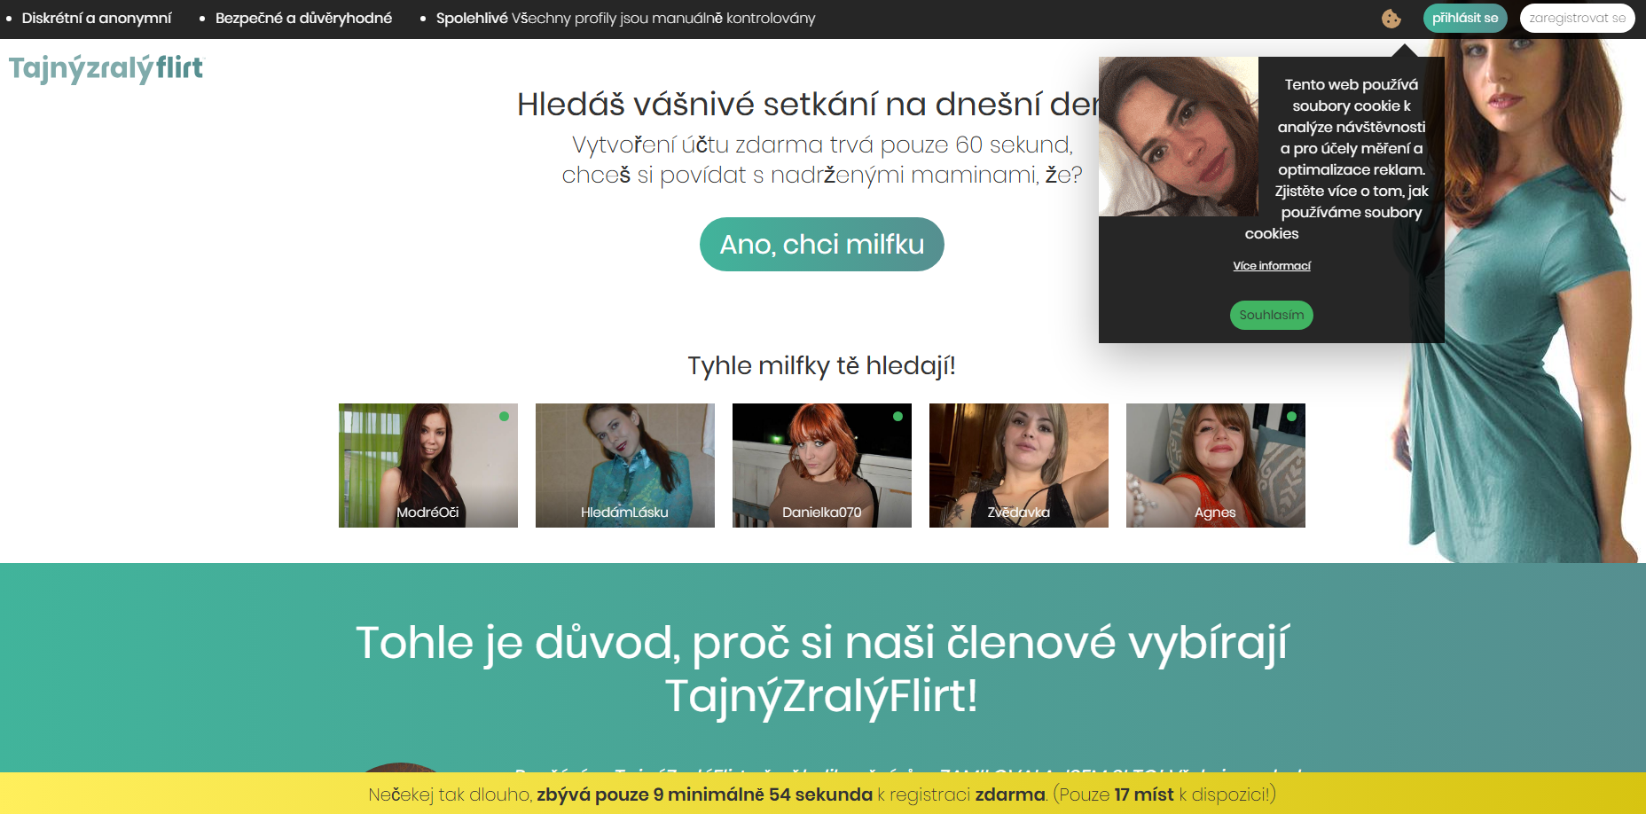Click 'Bezpečné a důvěryhodné' in top bar

pos(303,19)
